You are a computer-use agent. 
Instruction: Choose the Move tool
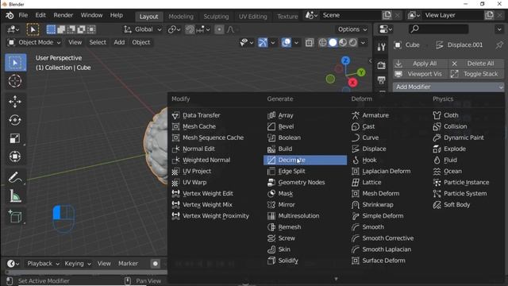15,102
